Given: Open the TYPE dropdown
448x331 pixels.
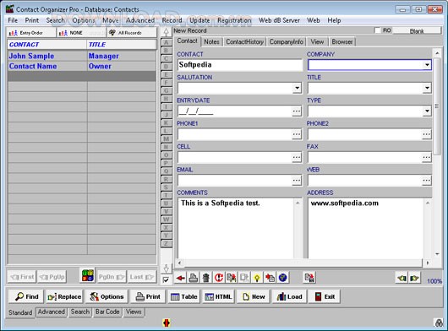Looking at the screenshot, I should tap(427, 111).
